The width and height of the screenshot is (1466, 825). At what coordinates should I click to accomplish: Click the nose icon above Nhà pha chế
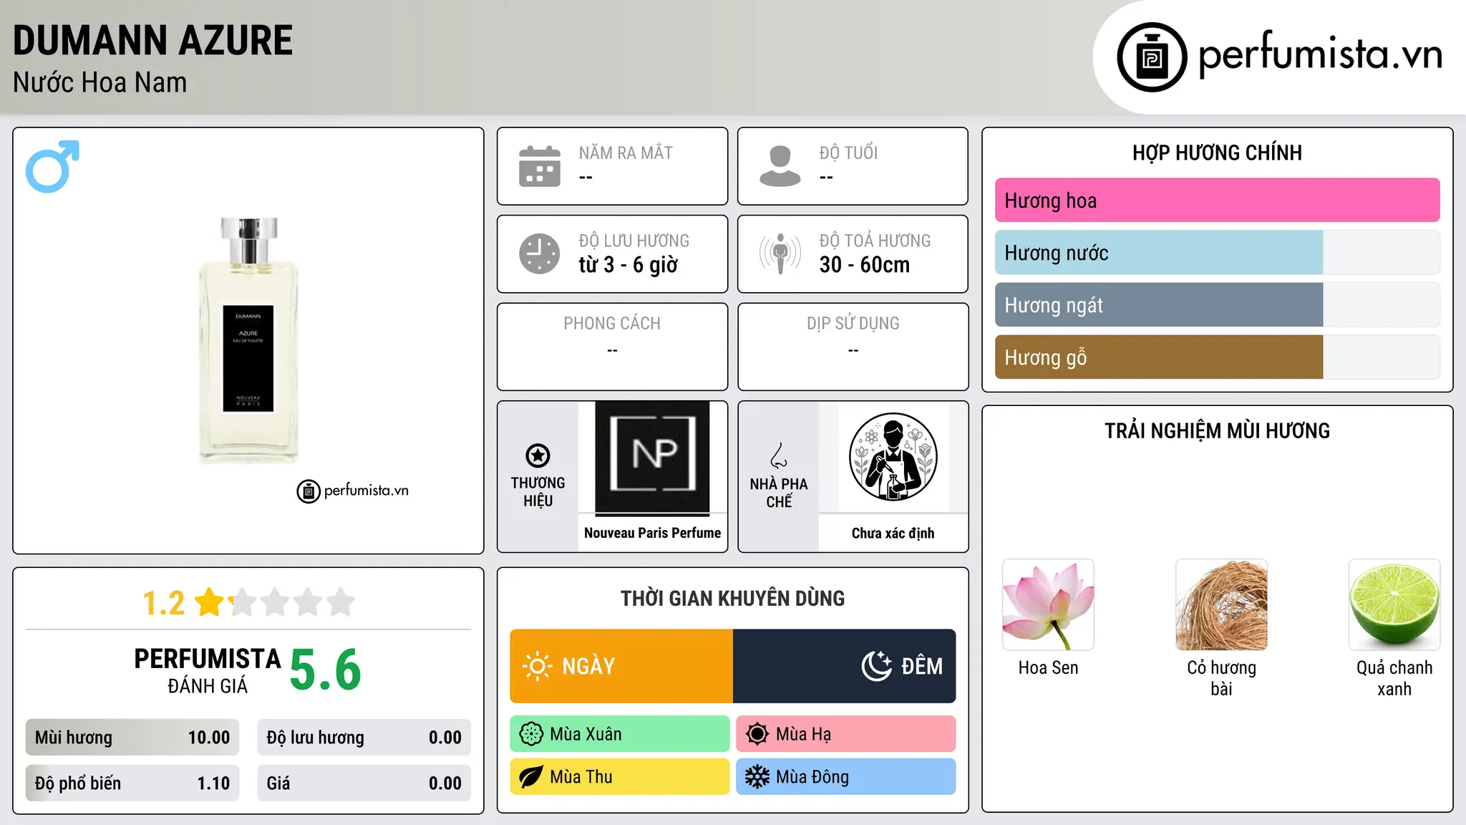tap(779, 455)
